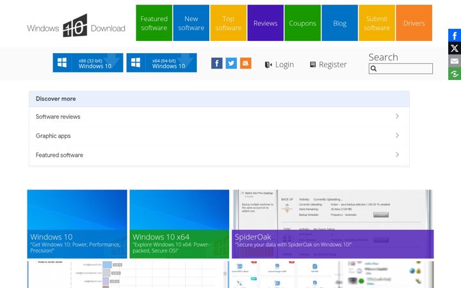Open the Login link
This screenshot has height=288, width=461.
[284, 65]
